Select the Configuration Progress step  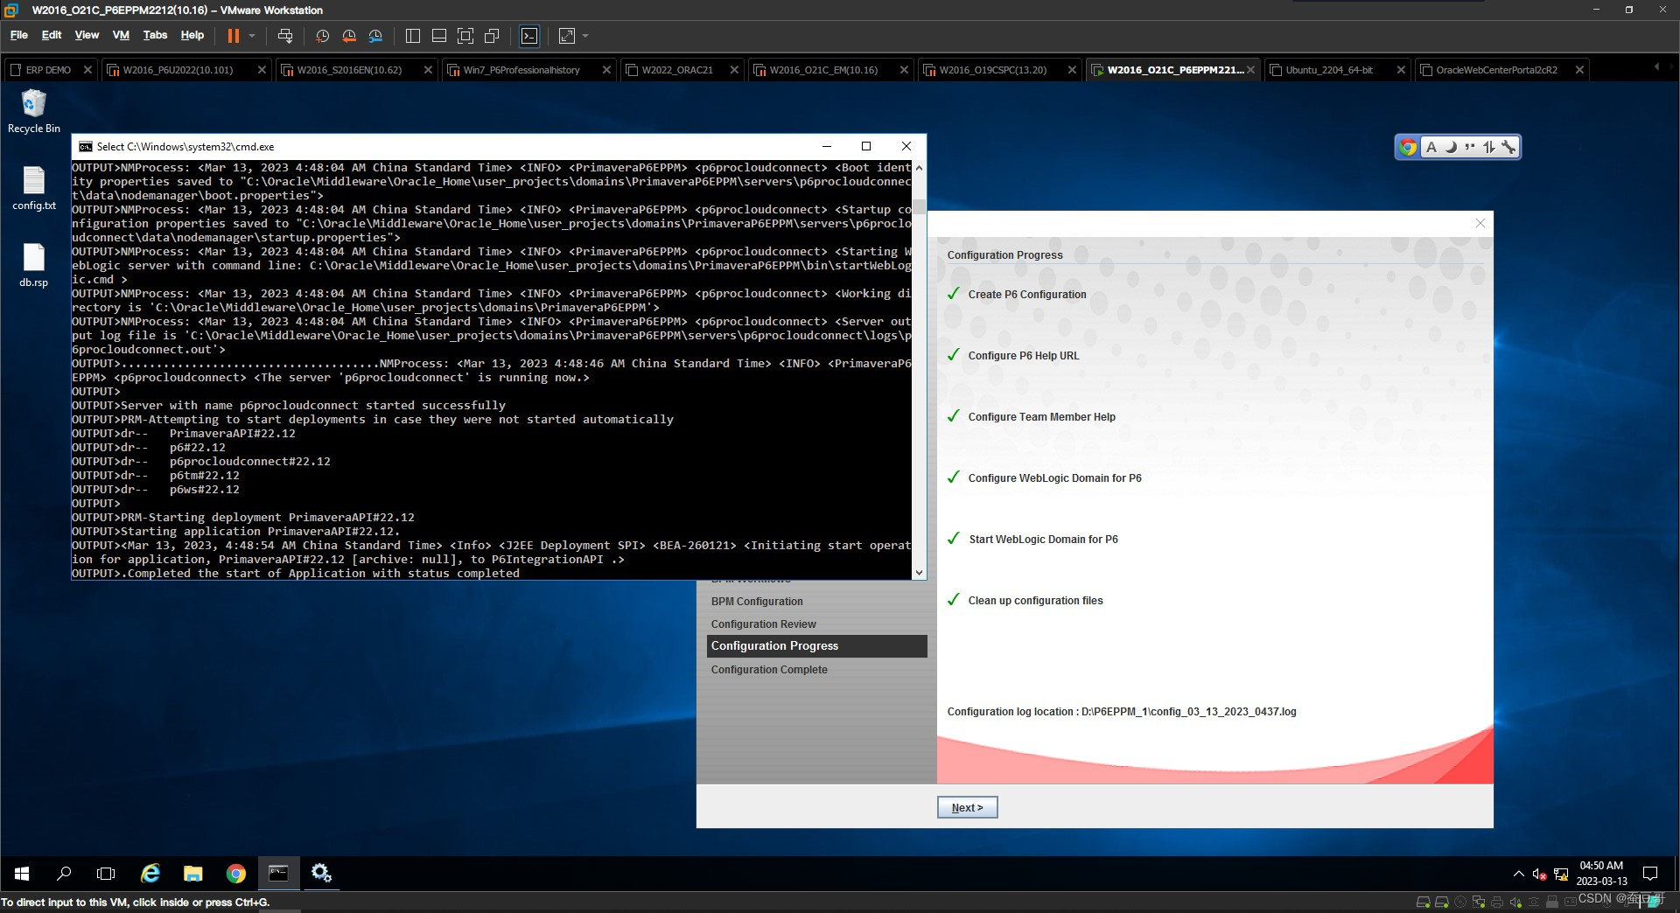pyautogui.click(x=816, y=646)
